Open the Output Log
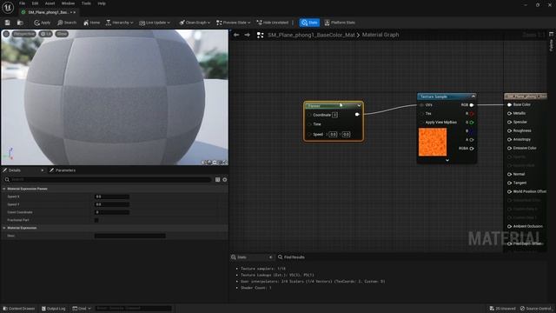The height and width of the screenshot is (313, 556). tap(53, 309)
